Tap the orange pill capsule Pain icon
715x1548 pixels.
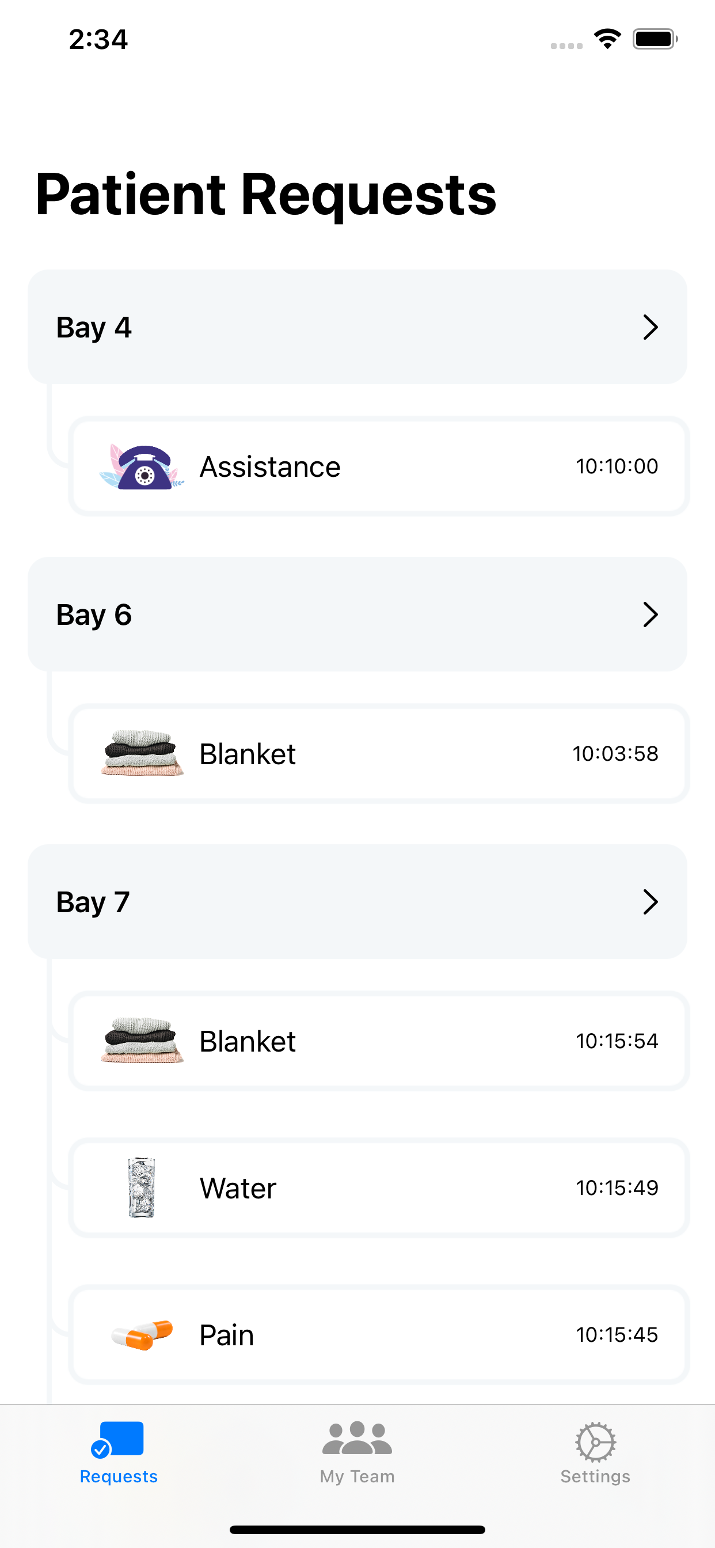[142, 1335]
